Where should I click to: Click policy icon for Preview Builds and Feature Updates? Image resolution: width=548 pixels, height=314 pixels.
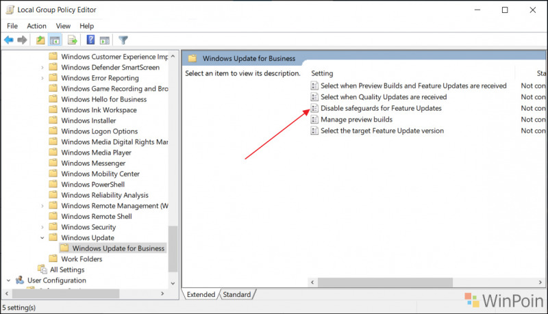pos(314,86)
